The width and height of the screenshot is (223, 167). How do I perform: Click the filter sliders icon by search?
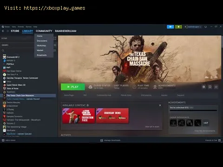[x=55, y=51]
